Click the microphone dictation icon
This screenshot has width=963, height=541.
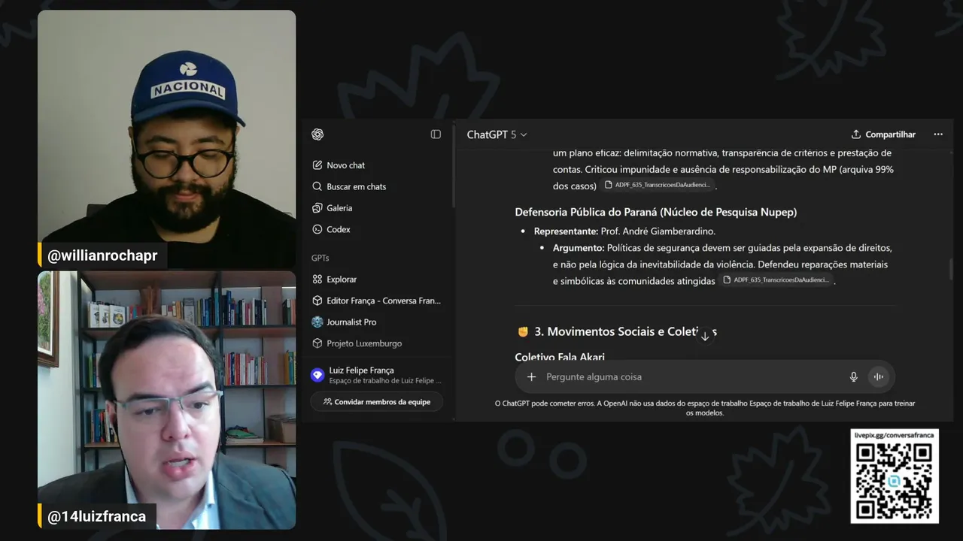coord(853,377)
